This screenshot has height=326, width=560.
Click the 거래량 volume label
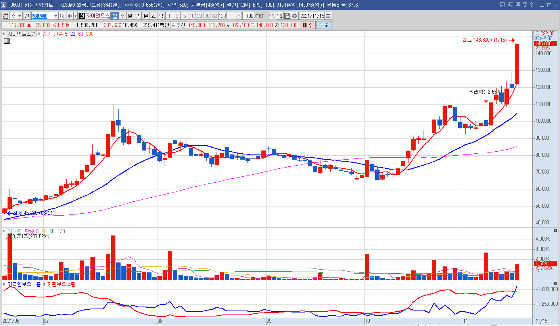tap(14, 231)
